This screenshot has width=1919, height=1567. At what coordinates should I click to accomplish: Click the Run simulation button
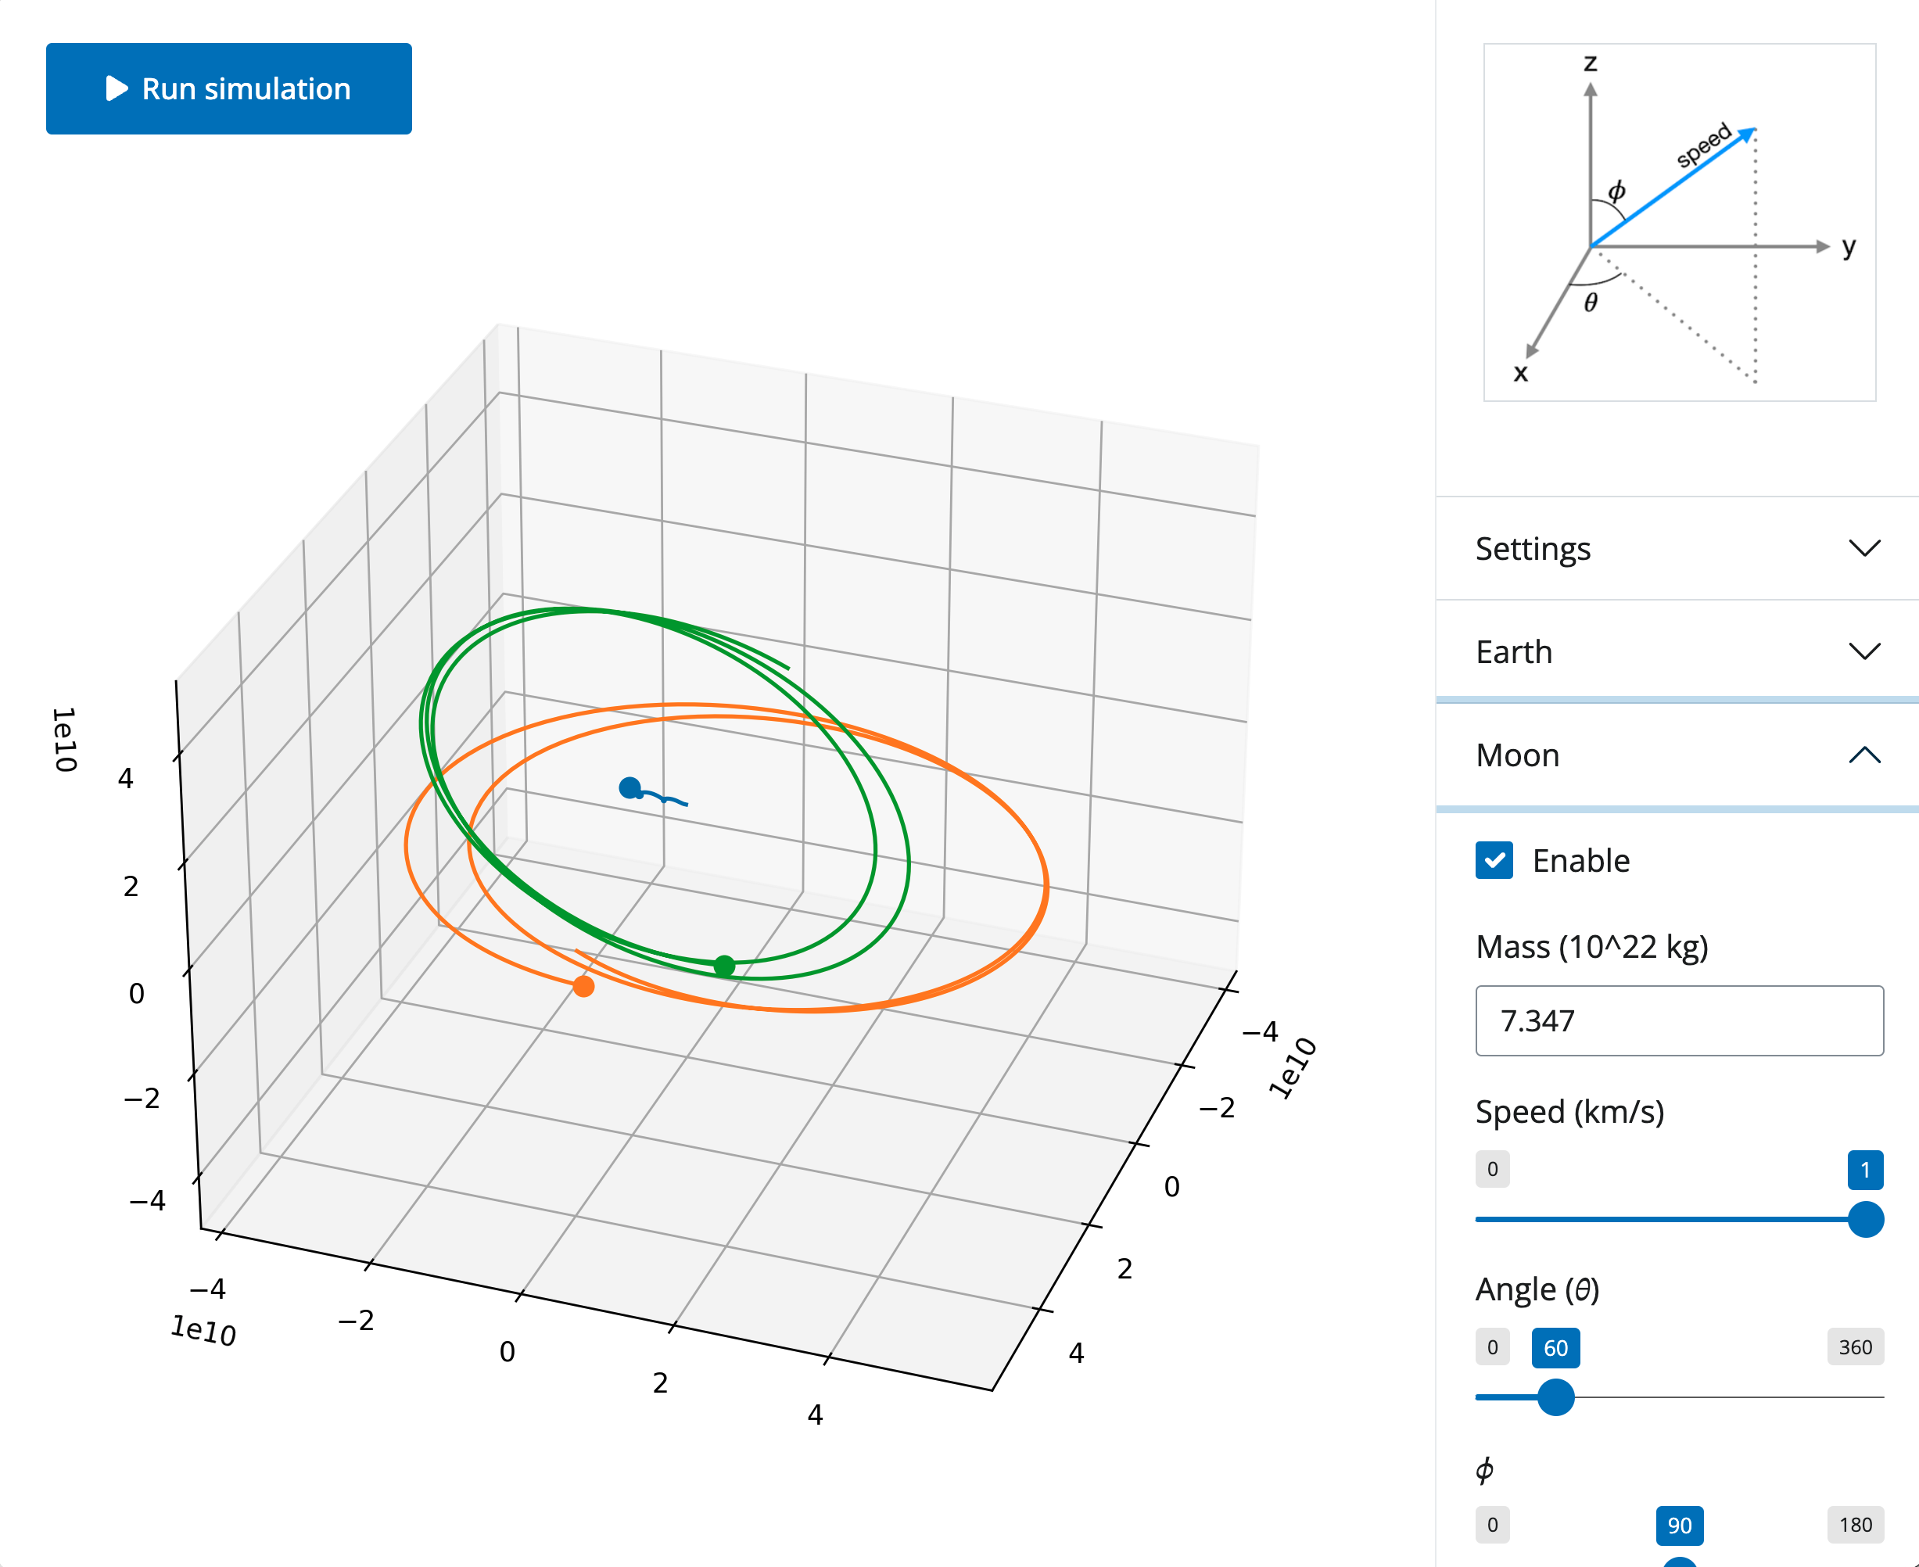tap(228, 88)
